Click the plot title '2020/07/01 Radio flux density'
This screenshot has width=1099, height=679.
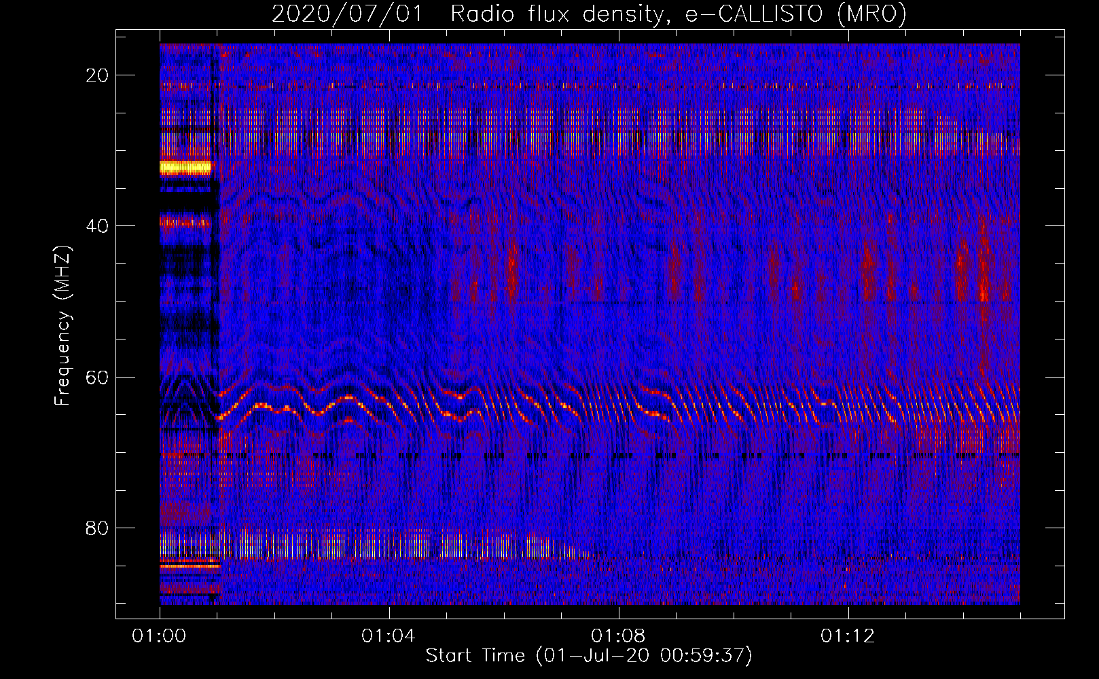(x=589, y=14)
